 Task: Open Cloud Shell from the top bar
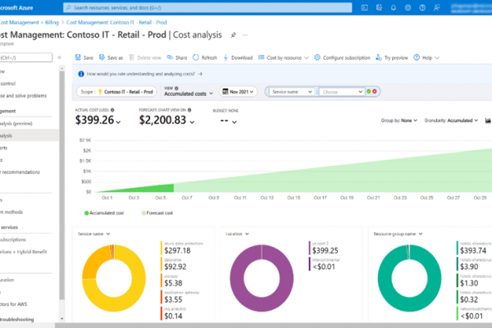(365, 8)
